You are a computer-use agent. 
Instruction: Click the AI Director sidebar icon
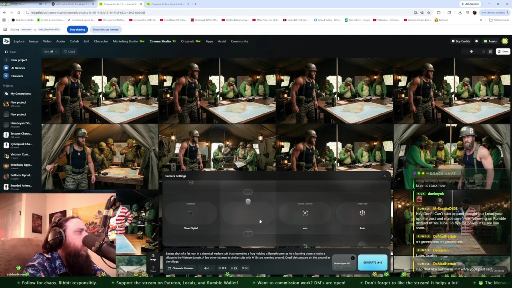pos(6,68)
